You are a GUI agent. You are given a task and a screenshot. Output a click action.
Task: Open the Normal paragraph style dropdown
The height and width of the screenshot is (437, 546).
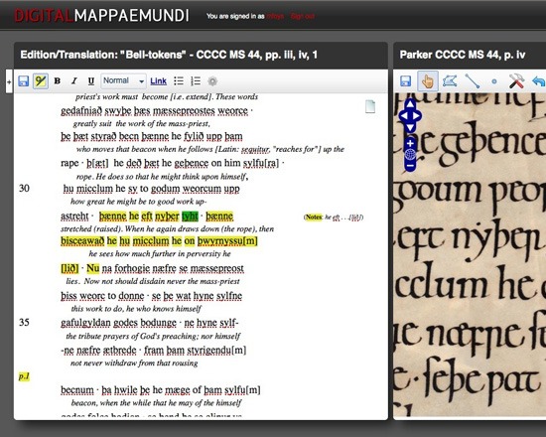coord(124,80)
